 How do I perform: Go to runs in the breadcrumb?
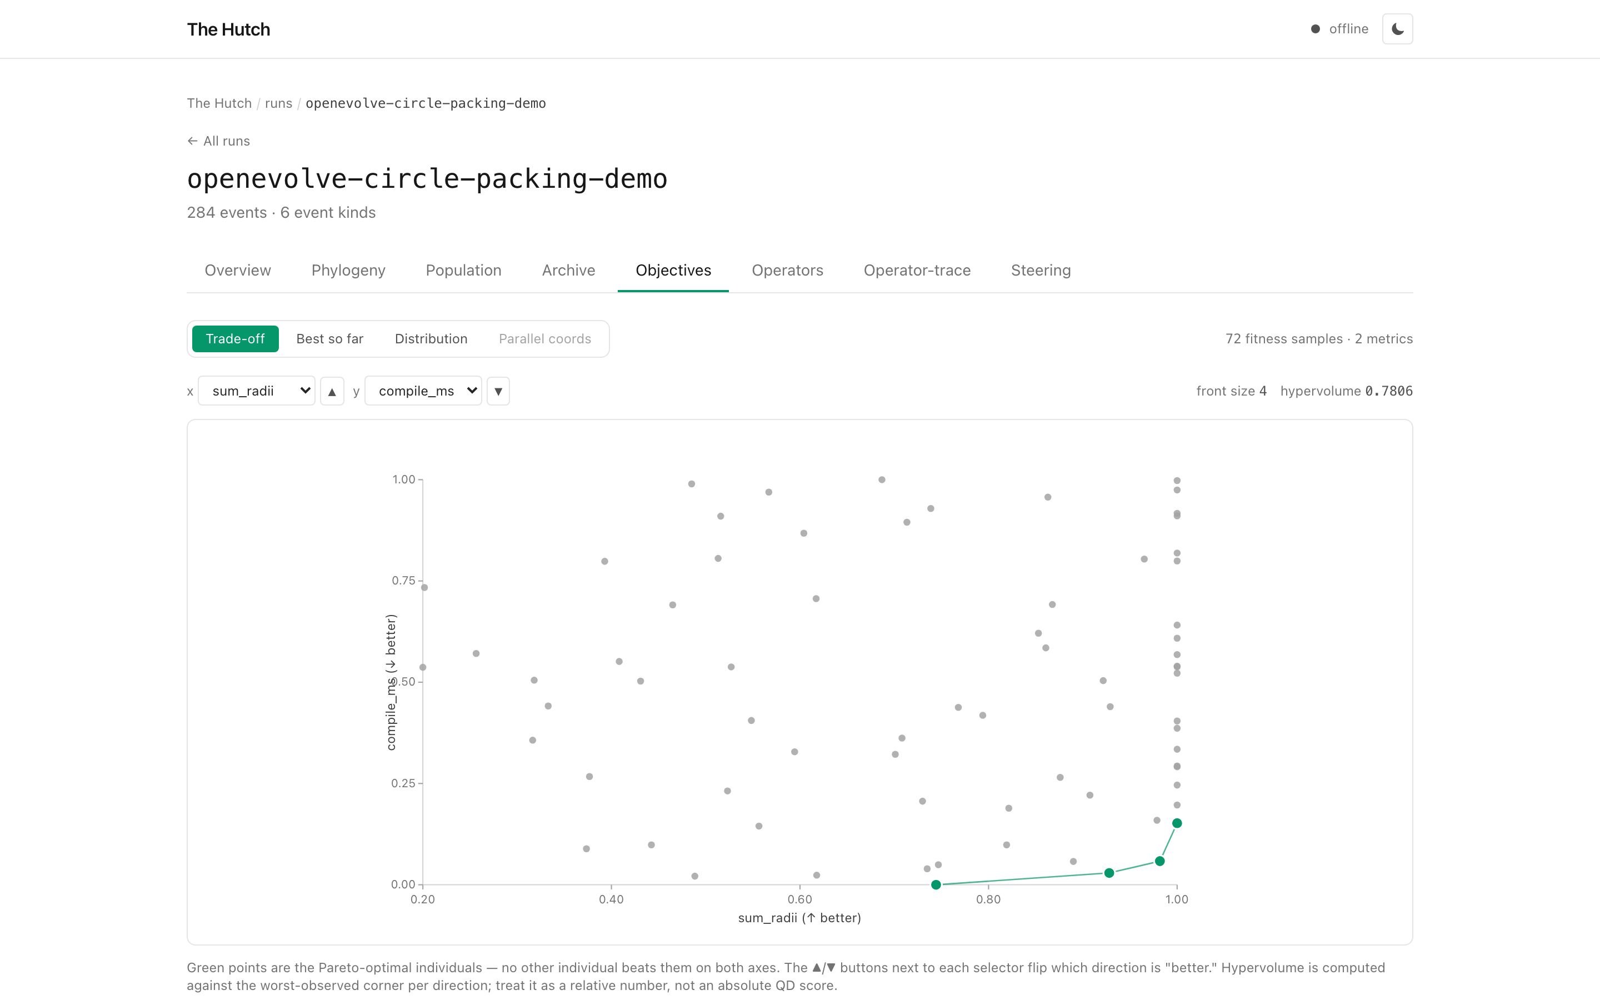[278, 103]
